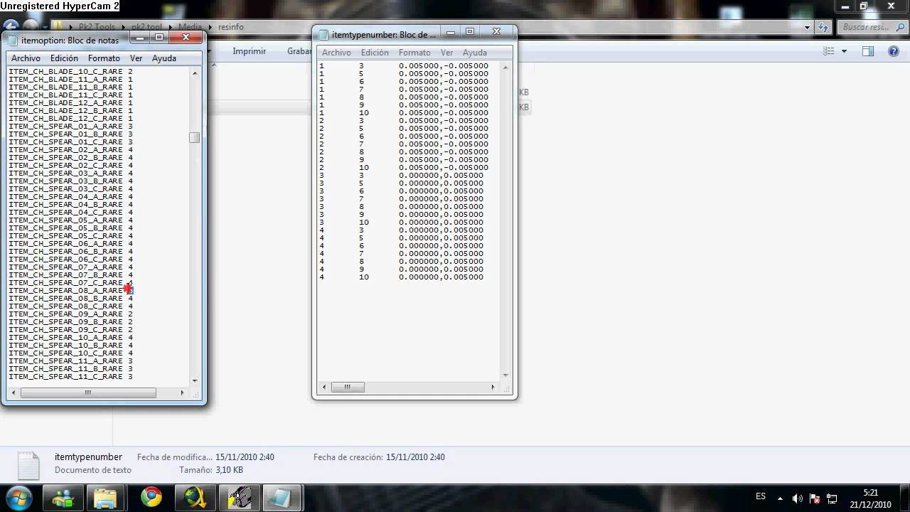Image resolution: width=910 pixels, height=512 pixels.
Task: Click itemoption vertical scrollbar thumb
Action: click(x=195, y=137)
